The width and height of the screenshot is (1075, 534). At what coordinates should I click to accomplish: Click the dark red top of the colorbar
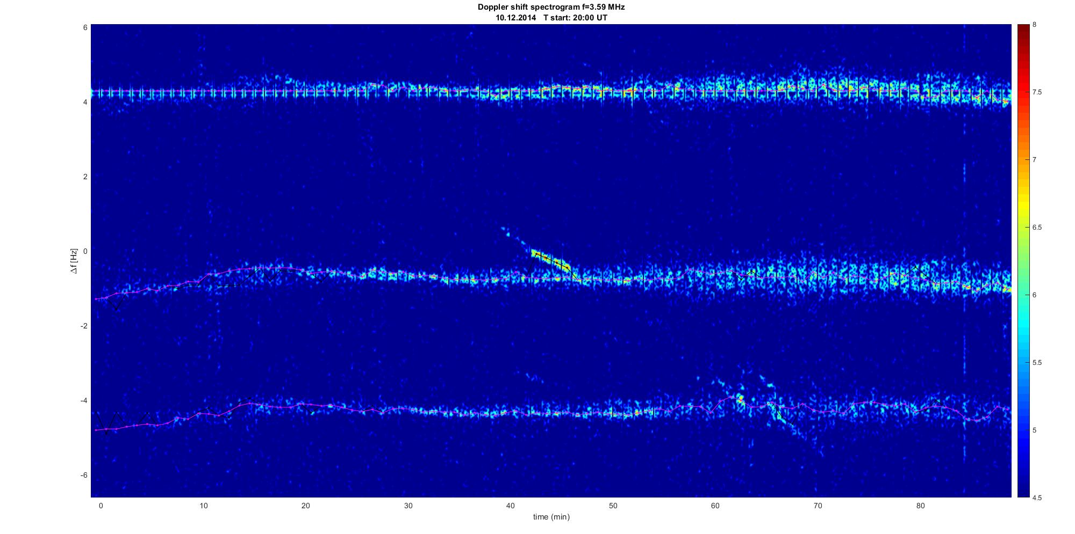pyautogui.click(x=1023, y=30)
